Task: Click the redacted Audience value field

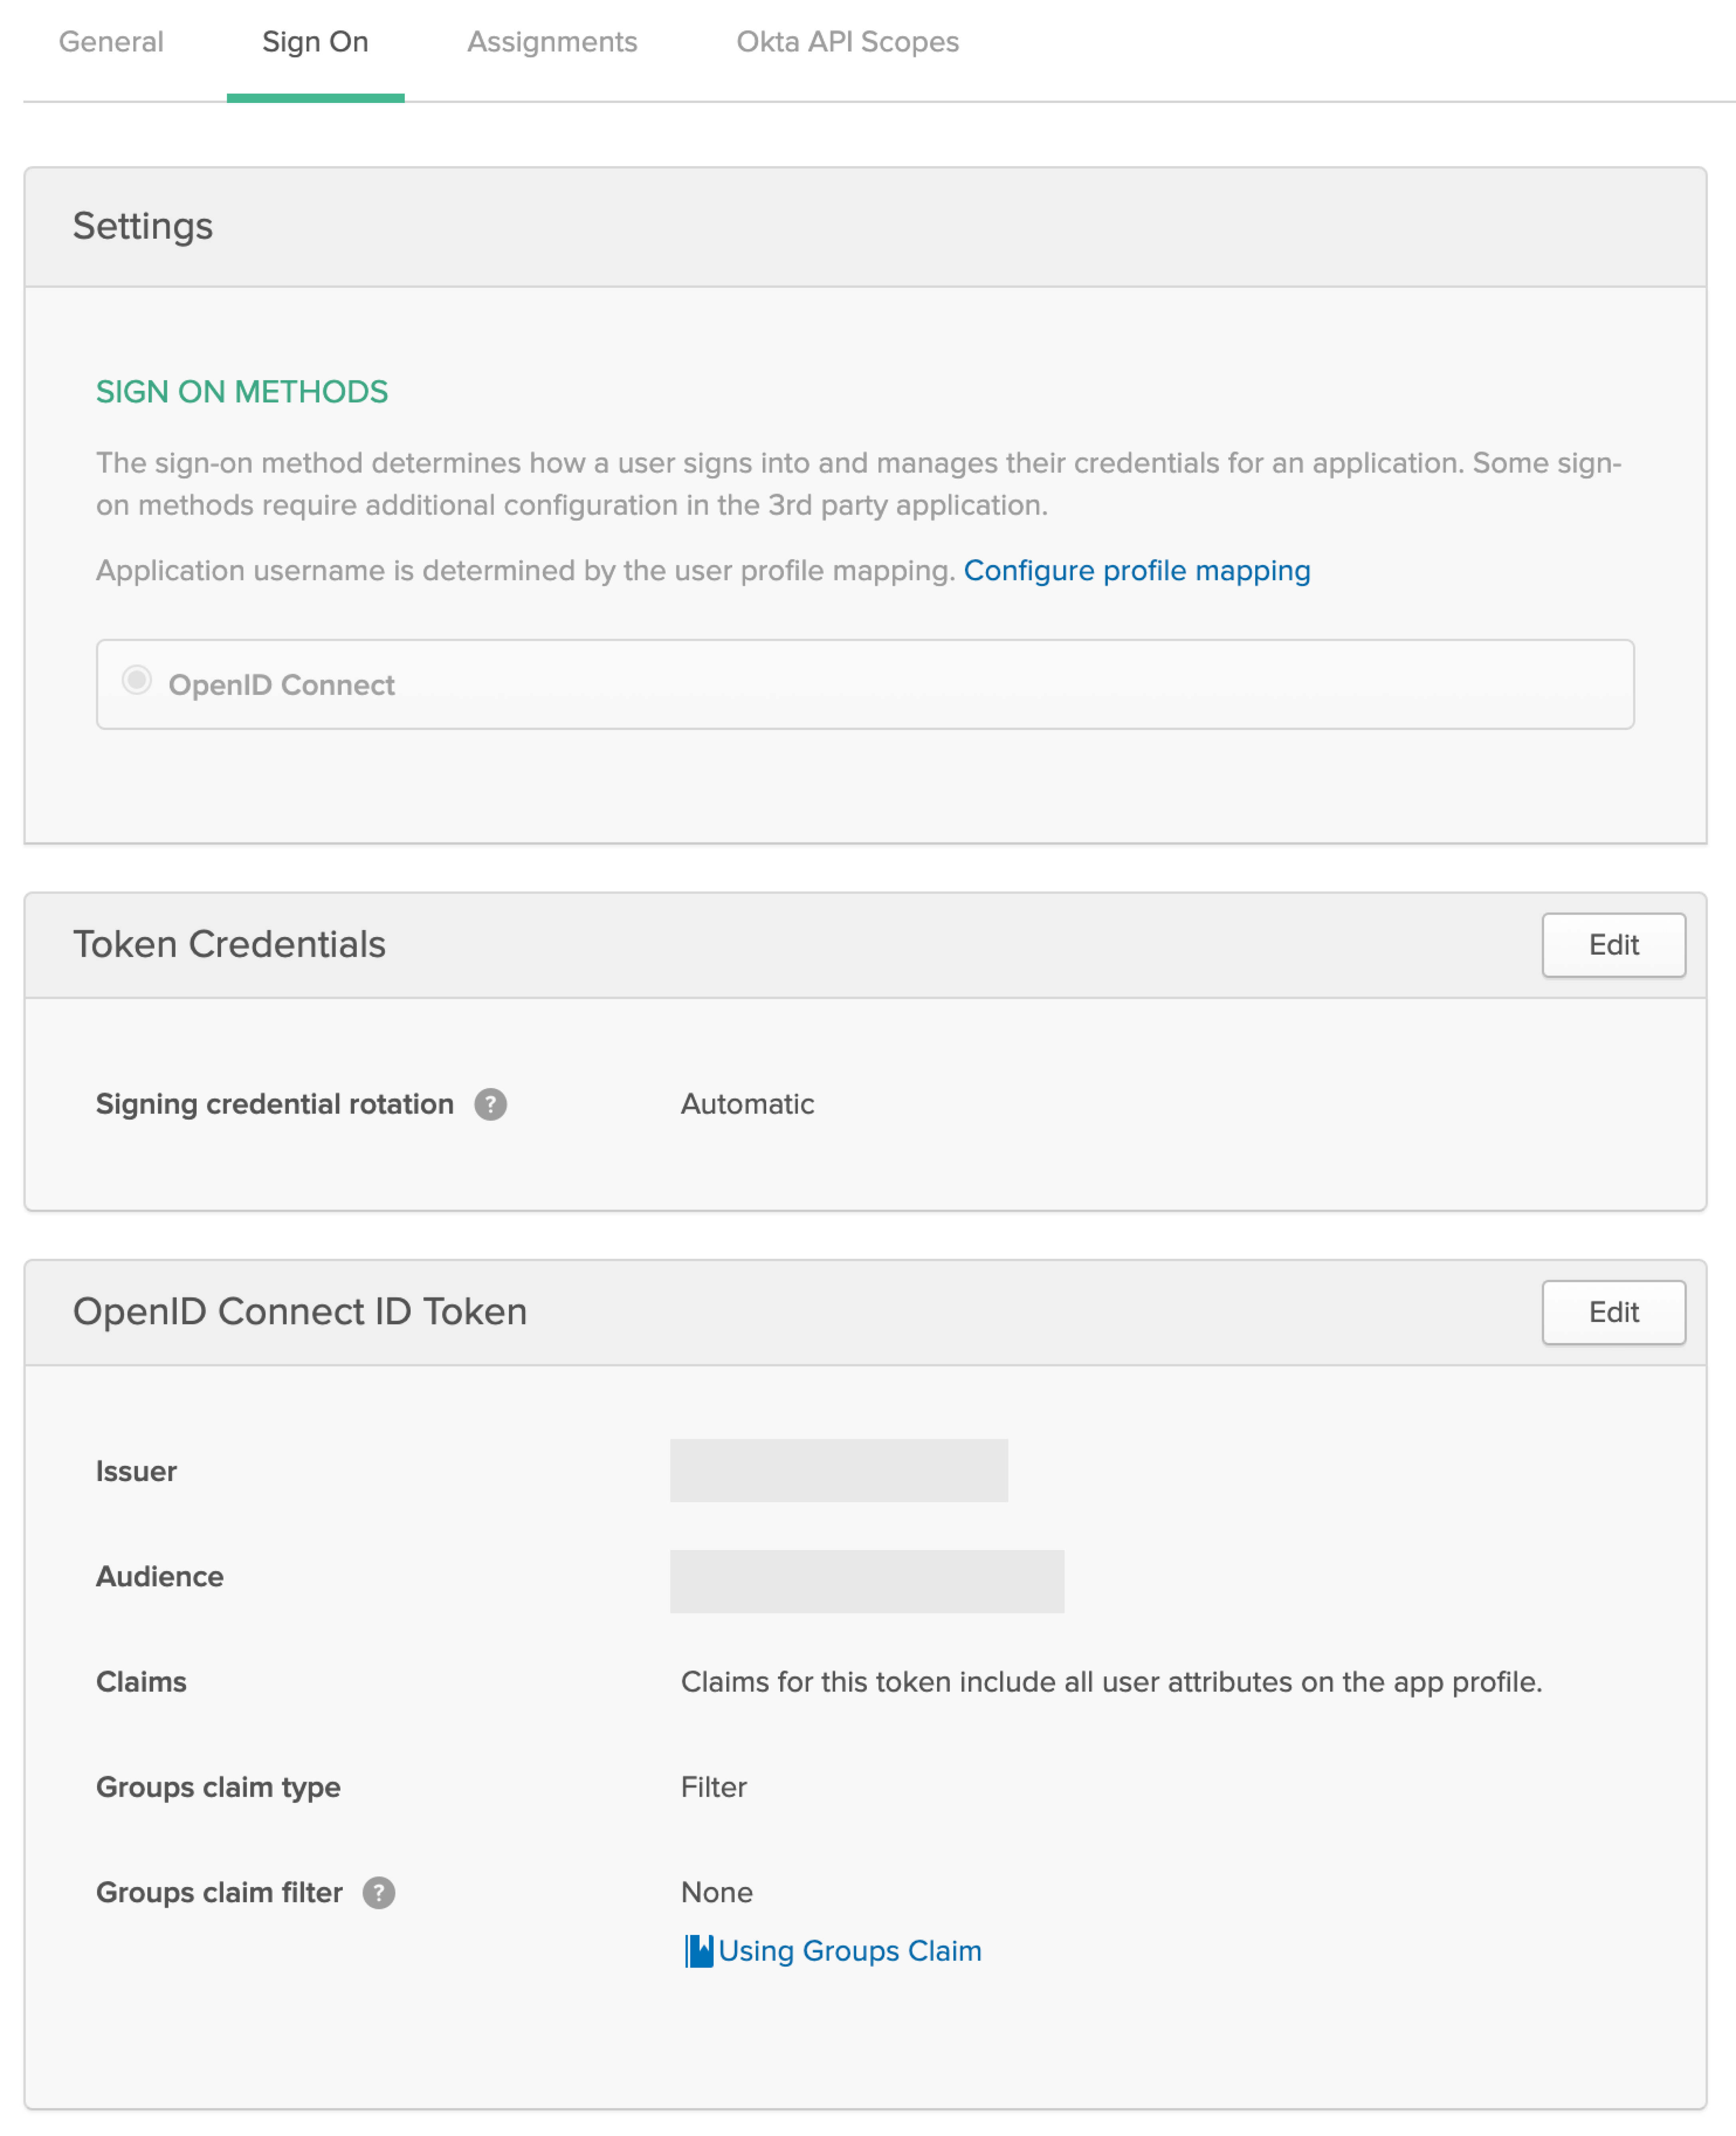Action: pos(866,1581)
